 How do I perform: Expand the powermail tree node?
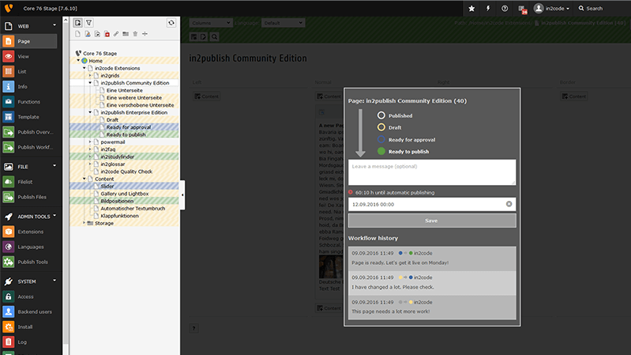[90, 142]
